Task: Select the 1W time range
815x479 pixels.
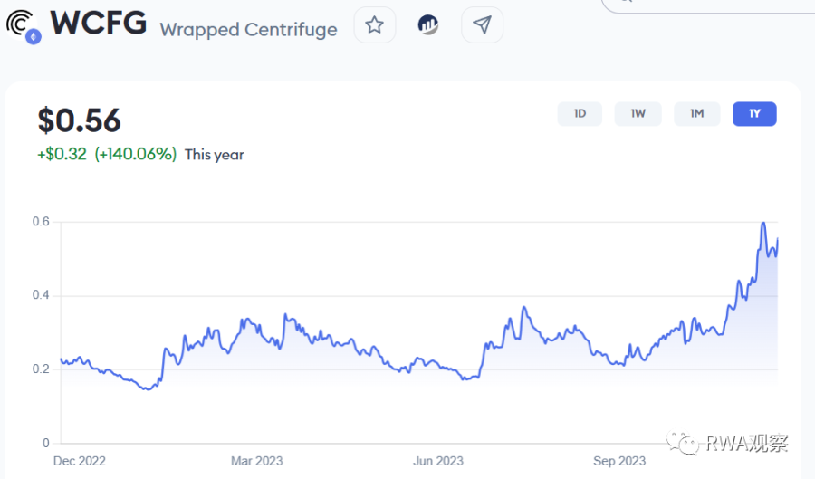Action: (638, 114)
